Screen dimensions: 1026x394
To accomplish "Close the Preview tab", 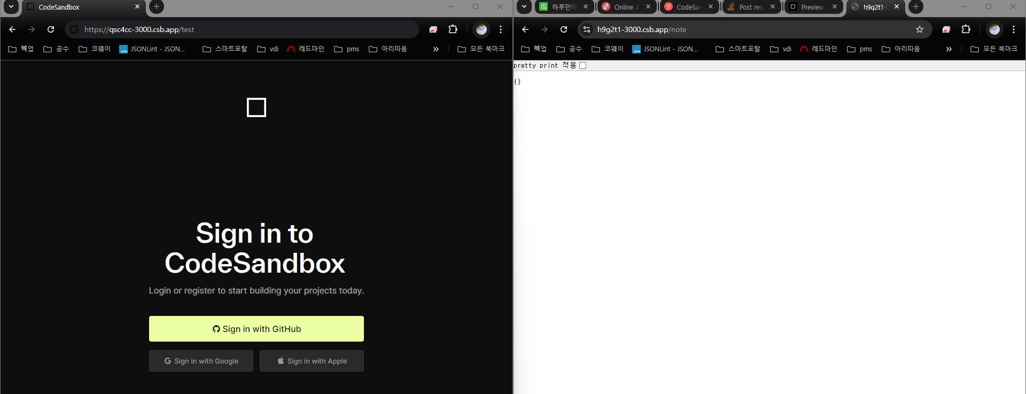I will click(835, 6).
